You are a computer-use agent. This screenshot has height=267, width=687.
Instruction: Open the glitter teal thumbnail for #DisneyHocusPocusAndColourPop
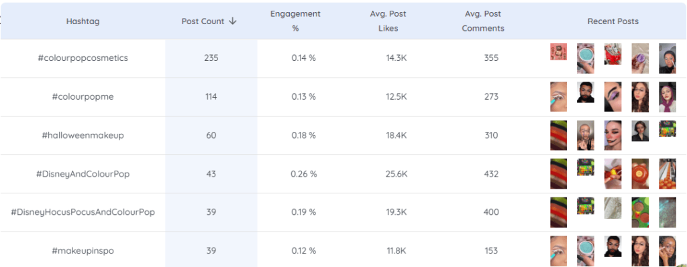(668, 212)
